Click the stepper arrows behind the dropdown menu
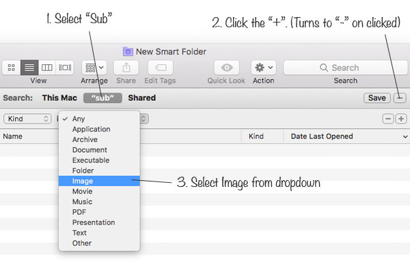The height and width of the screenshot is (262, 410). (x=144, y=119)
